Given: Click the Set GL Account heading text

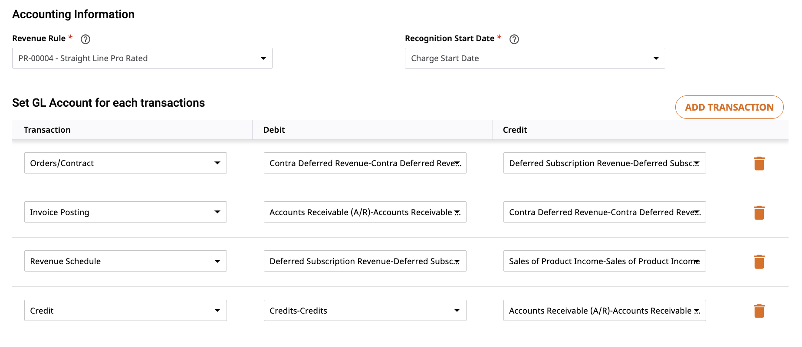Looking at the screenshot, I should click(x=108, y=103).
